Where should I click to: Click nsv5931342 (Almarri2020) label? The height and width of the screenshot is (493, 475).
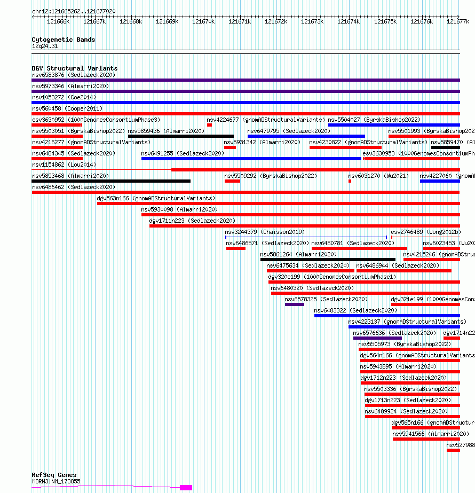point(262,142)
